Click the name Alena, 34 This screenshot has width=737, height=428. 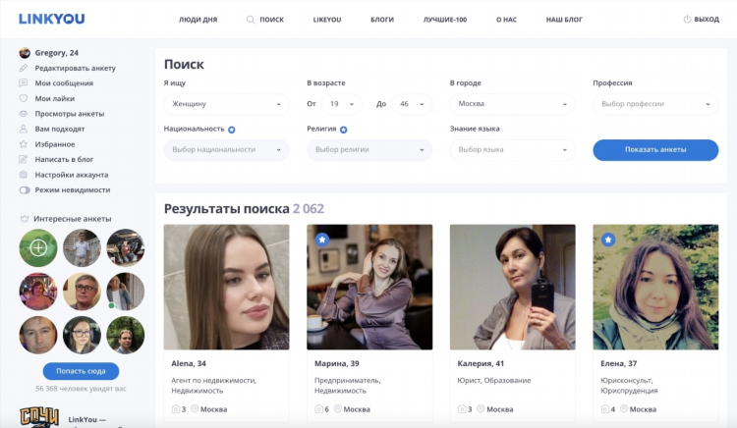(189, 363)
